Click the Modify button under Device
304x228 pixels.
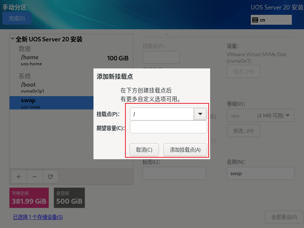[x=244, y=71]
